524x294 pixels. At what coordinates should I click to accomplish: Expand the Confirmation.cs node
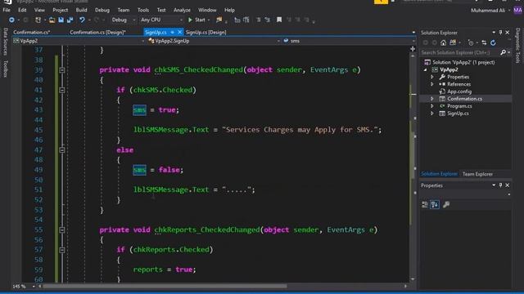click(432, 99)
